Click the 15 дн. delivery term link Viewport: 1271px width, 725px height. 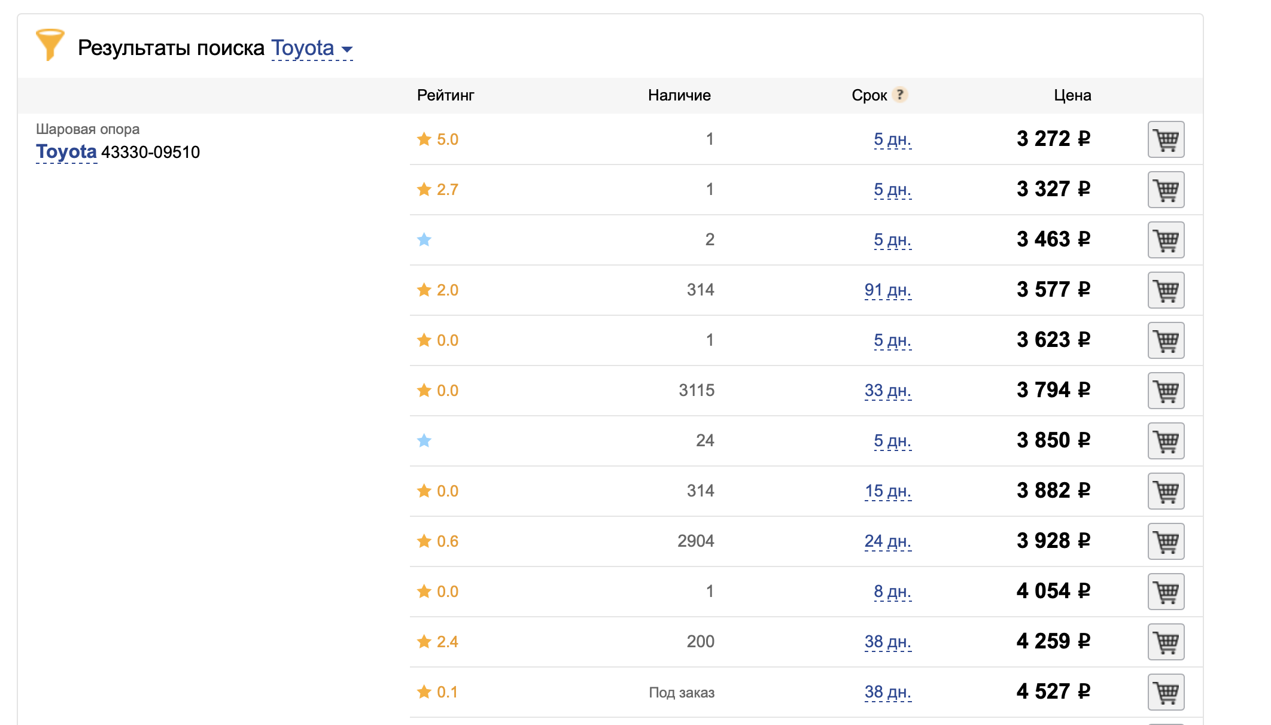[x=888, y=491]
